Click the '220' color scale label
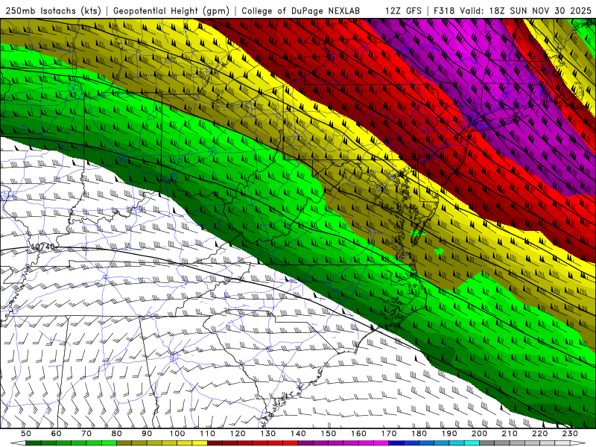Screen dimensions: 596x447 [540, 434]
